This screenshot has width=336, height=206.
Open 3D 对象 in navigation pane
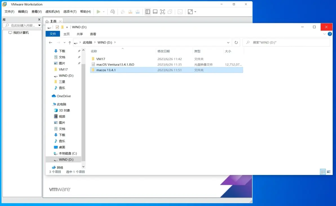[64, 110]
